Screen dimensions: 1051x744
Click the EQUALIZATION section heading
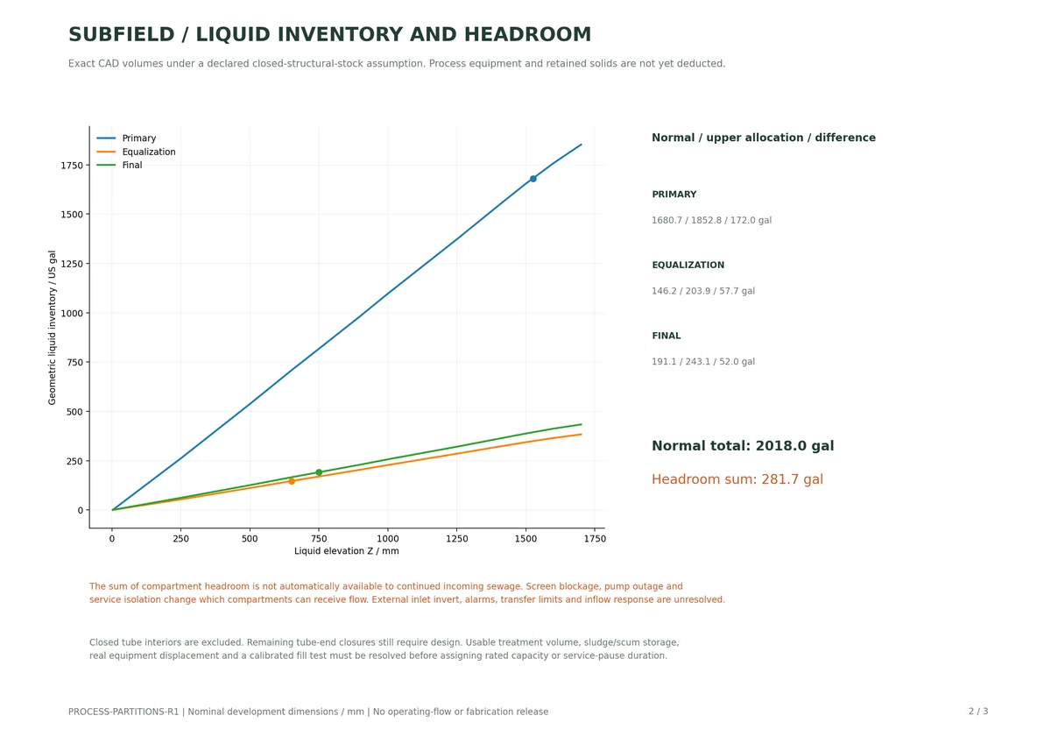688,266
